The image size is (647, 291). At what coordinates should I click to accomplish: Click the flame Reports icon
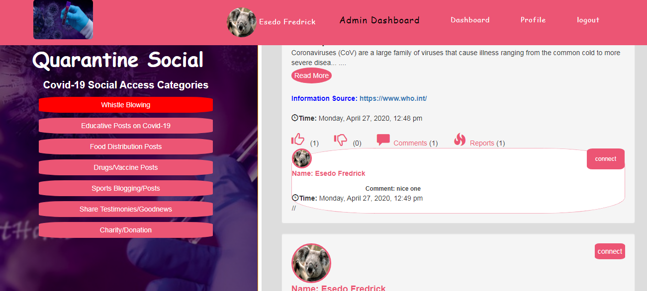tap(460, 140)
